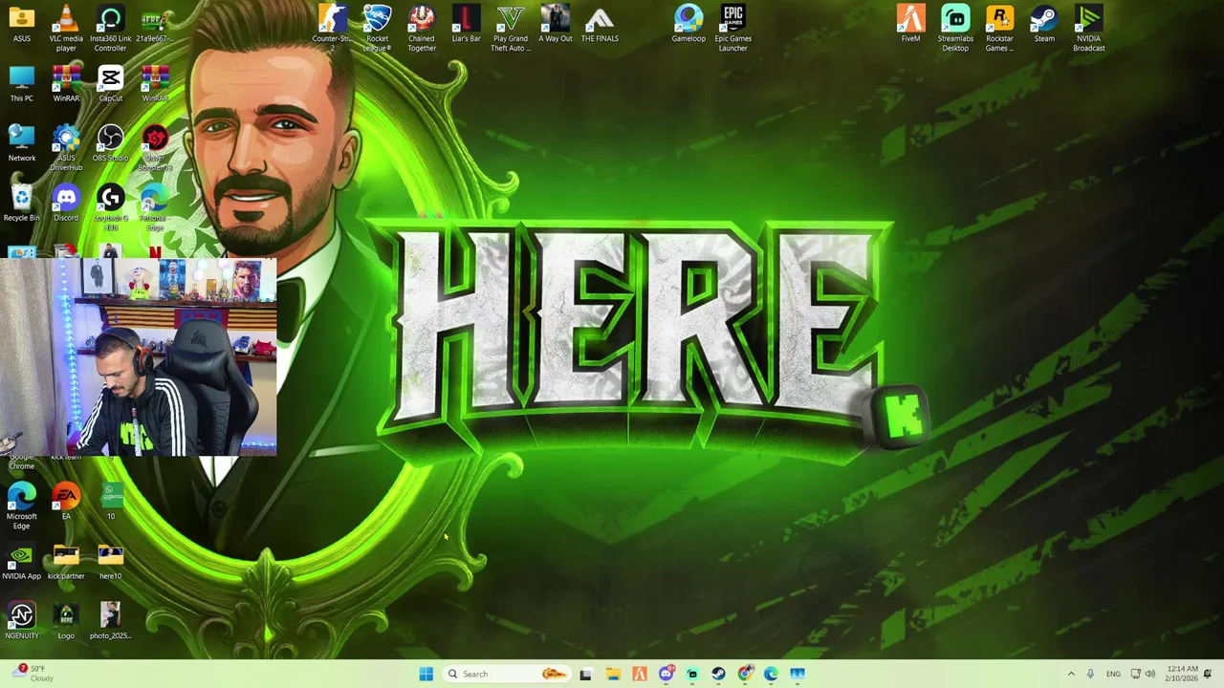This screenshot has height=688, width=1224.
Task: Open File Explorer from the taskbar
Action: point(613,674)
